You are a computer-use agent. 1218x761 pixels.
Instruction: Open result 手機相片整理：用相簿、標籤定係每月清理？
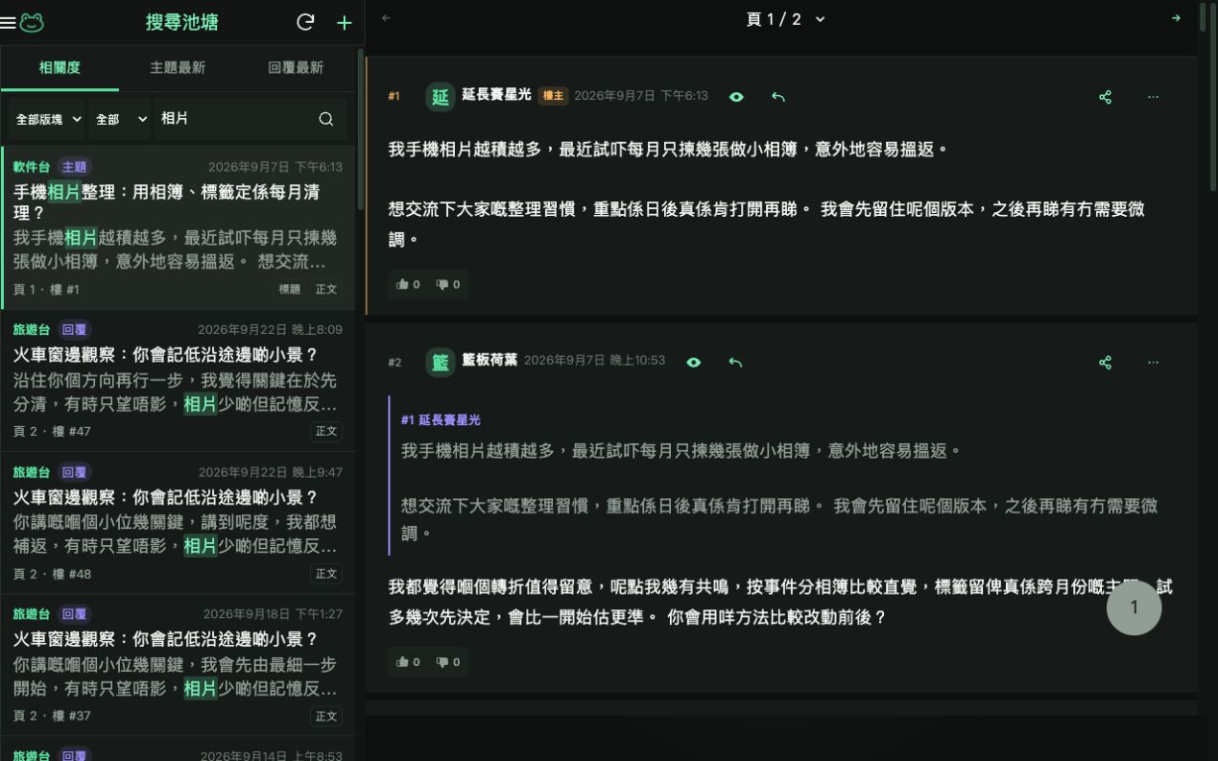click(179, 227)
